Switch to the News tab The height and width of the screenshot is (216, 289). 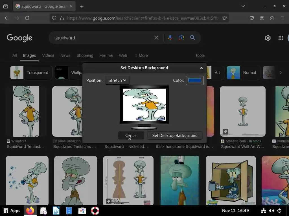pos(65,55)
